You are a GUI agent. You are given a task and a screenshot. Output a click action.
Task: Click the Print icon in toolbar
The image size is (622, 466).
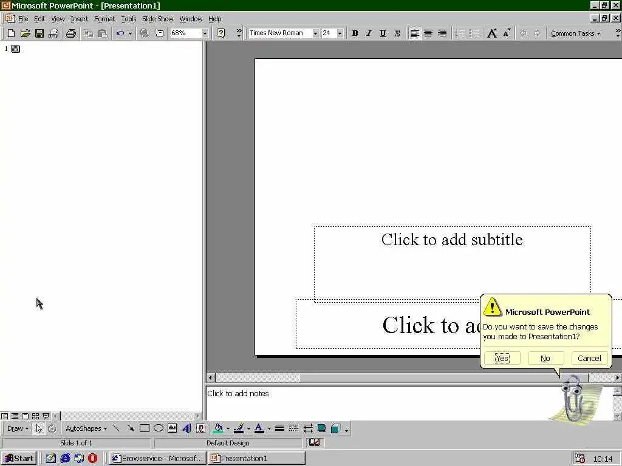click(x=71, y=33)
